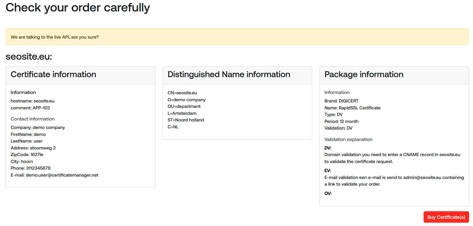
Task: Click the comment: APP-102 line
Action: pyautogui.click(x=30, y=108)
